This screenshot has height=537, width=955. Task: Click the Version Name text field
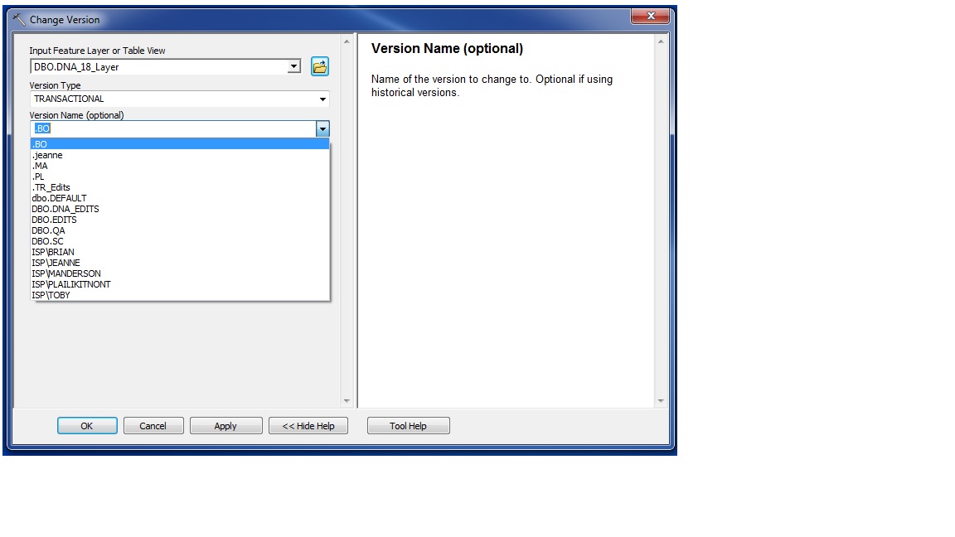click(173, 128)
